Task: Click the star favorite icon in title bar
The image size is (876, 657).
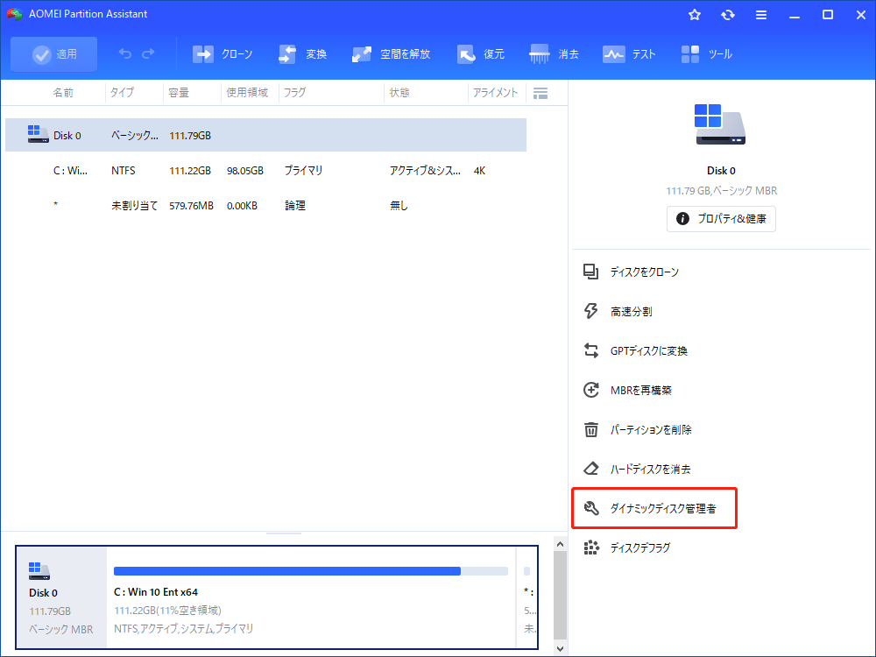Action: point(695,15)
